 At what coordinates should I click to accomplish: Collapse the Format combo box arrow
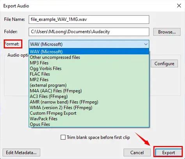click(x=146, y=44)
